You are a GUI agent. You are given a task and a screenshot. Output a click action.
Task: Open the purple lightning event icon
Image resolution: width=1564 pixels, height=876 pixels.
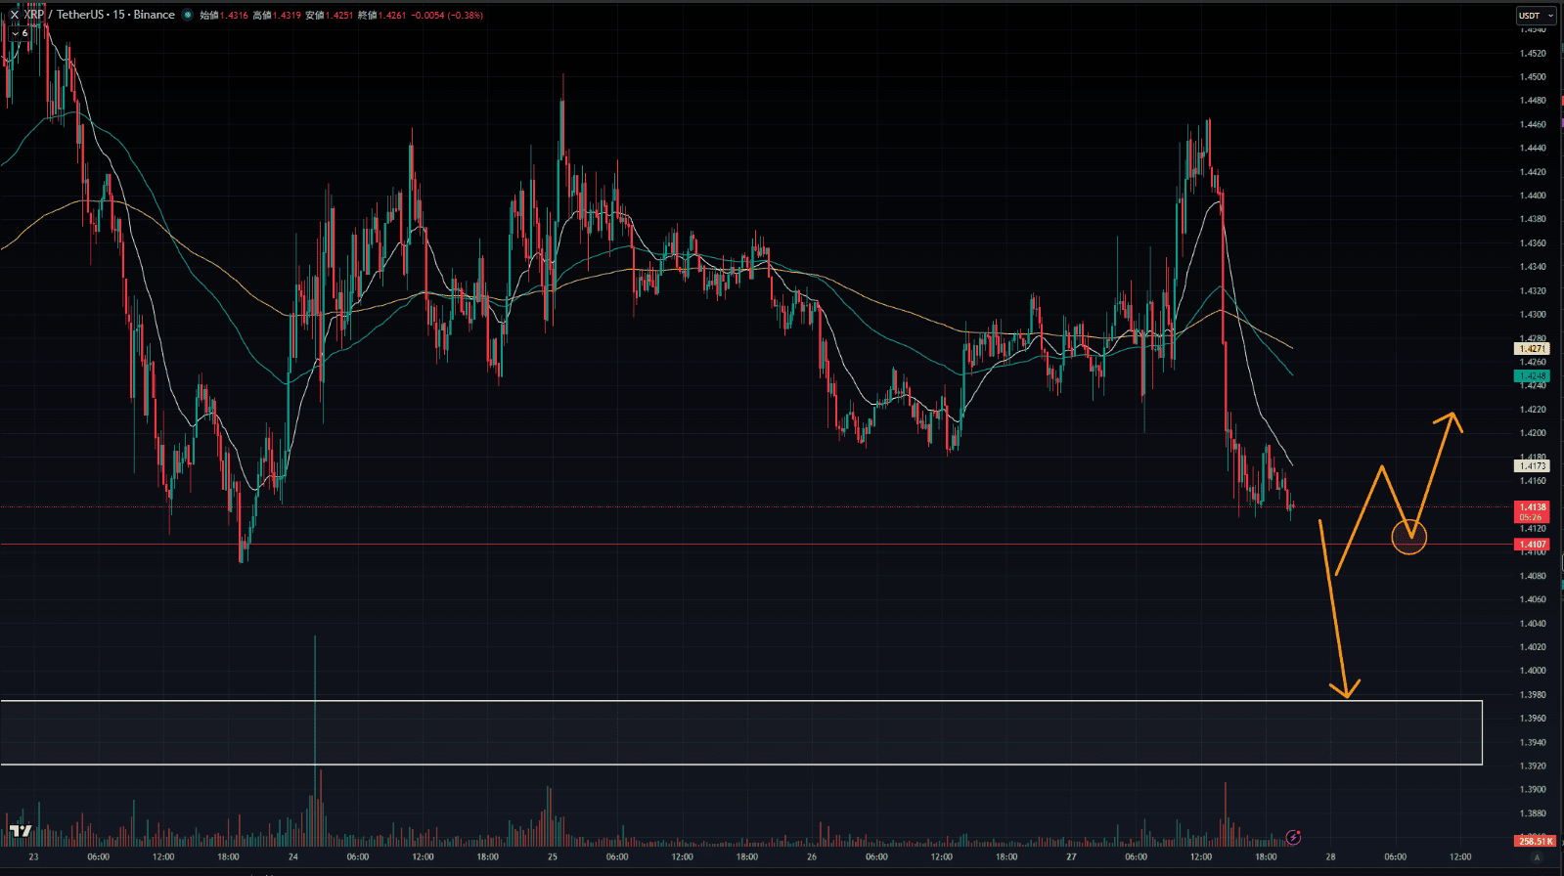pos(1293,837)
